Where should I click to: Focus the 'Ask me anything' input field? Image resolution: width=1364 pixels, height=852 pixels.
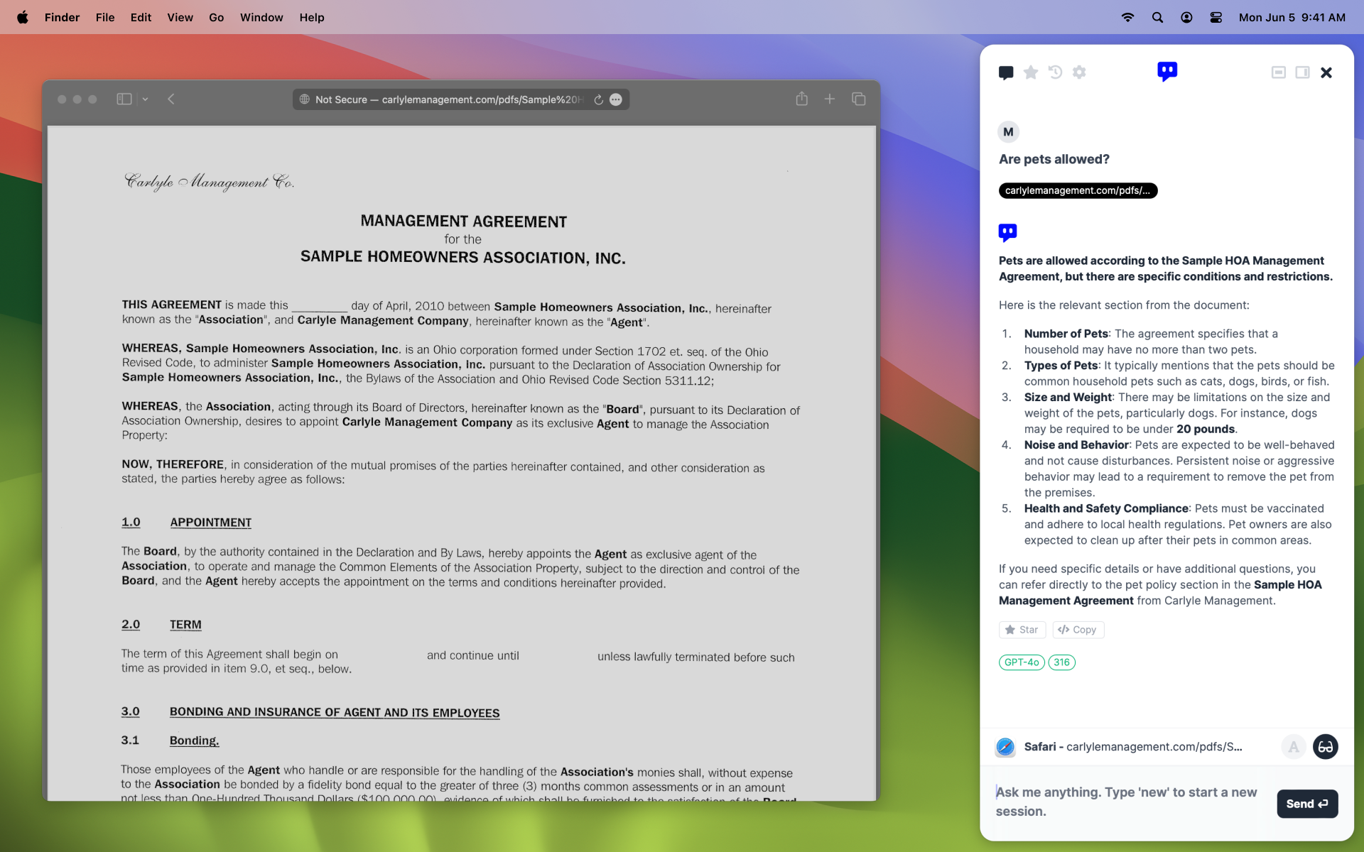(x=1130, y=802)
